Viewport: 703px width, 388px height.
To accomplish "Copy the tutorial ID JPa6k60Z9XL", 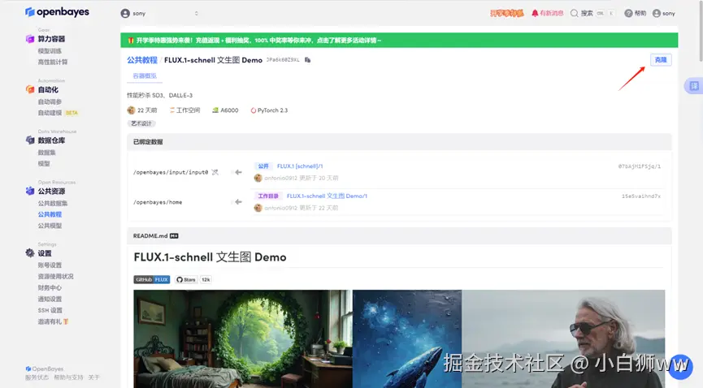I will 307,59.
